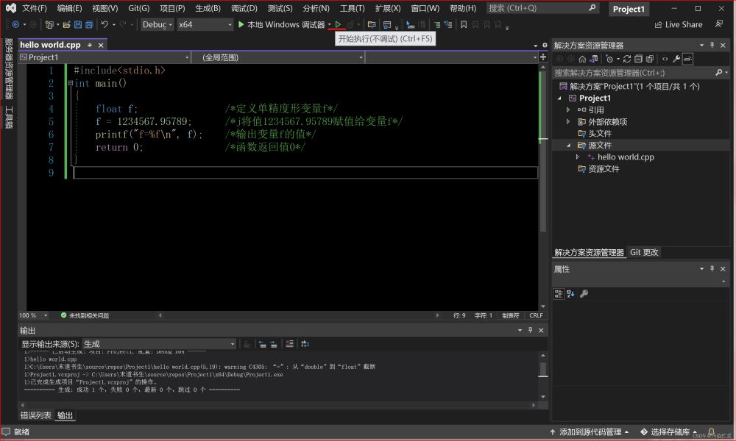Click Collapse All icon in Solution Explorer
Image resolution: width=736 pixels, height=441 pixels.
[639, 59]
